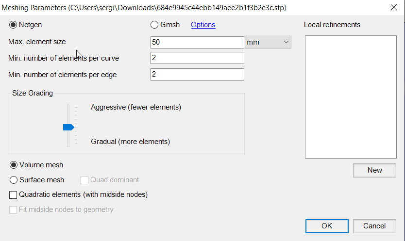Click New to add local refinement
This screenshot has width=405, height=241.
(374, 170)
